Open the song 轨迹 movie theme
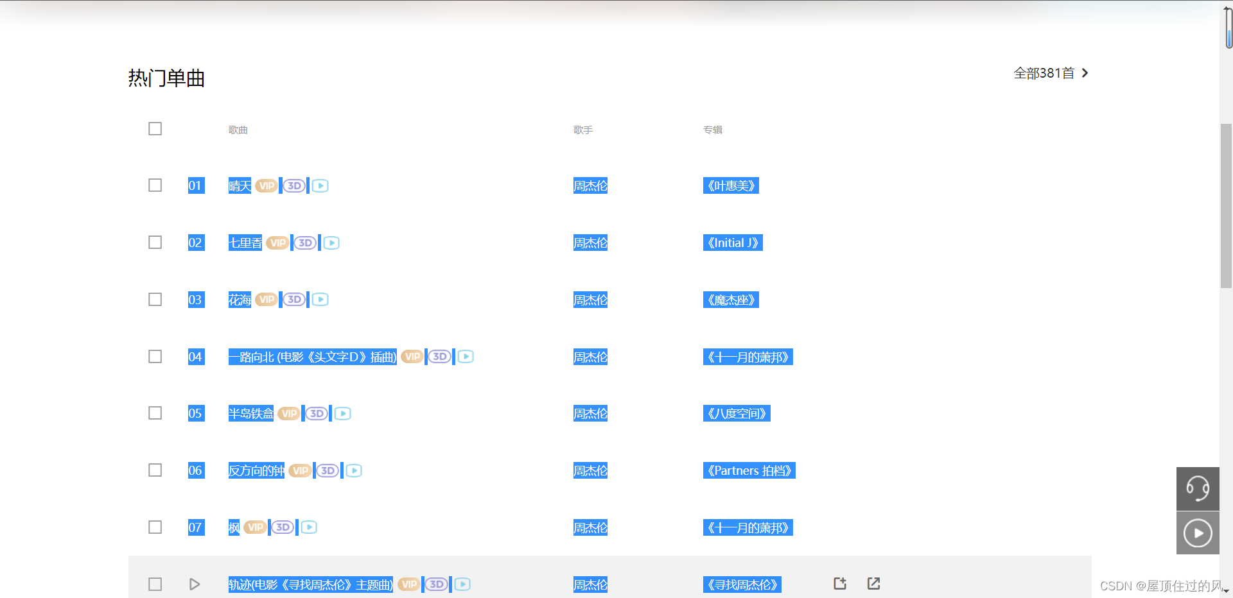This screenshot has height=598, width=1233. pyautogui.click(x=311, y=585)
